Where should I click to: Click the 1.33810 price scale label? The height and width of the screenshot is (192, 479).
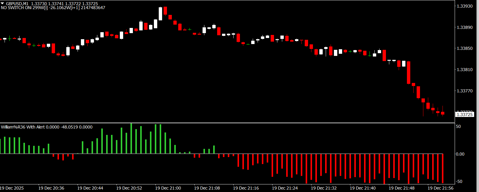465,70
